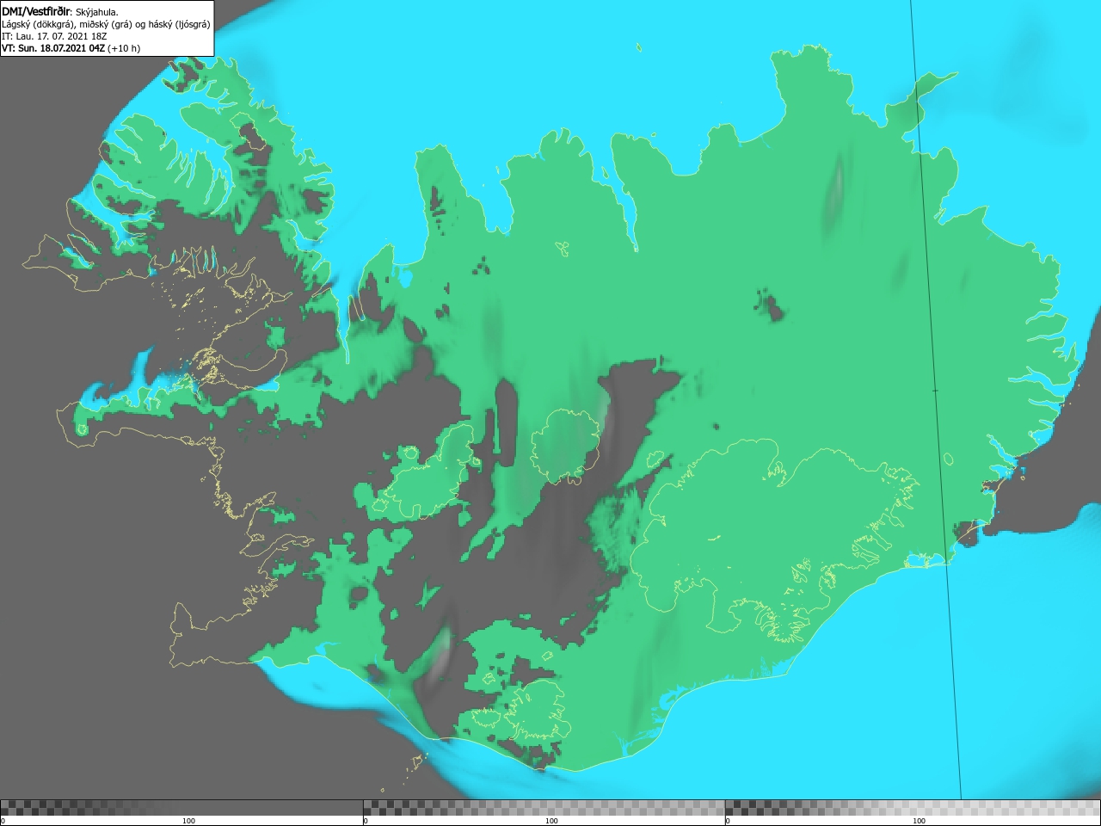
Task: Click the middle gray cloud color scale bar
Action: tap(544, 807)
